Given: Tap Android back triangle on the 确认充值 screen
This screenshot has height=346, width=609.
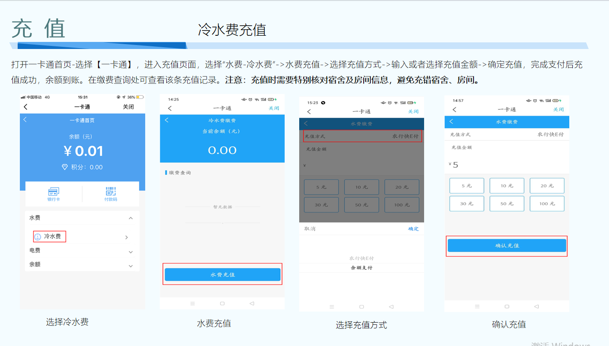Looking at the screenshot, I should pyautogui.click(x=536, y=306).
